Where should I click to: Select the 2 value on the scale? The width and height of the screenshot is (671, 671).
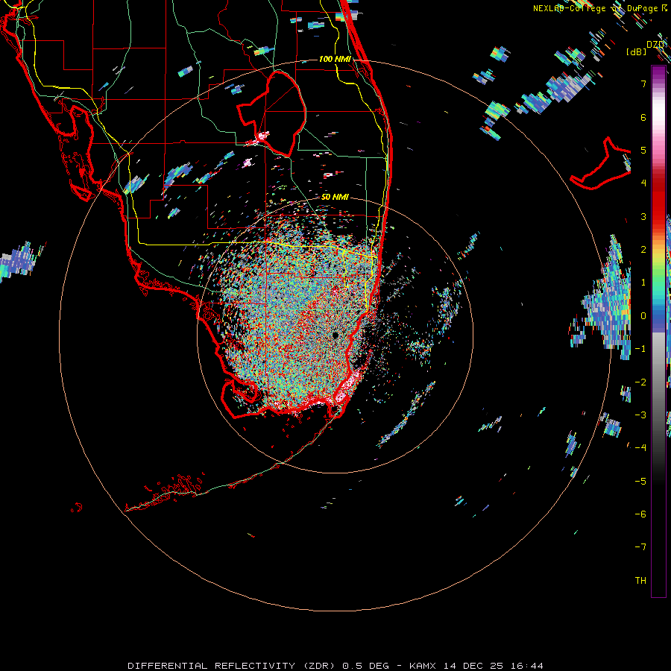point(643,250)
